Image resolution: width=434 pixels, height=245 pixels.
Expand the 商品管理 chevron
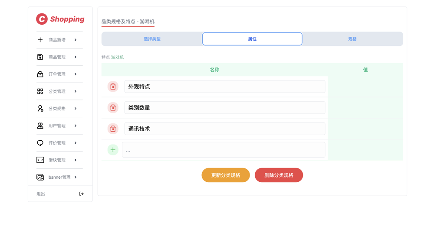76,57
